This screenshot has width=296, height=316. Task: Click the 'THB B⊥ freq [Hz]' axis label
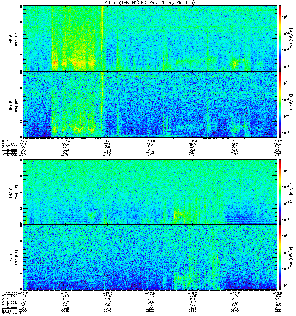pyautogui.click(x=13, y=38)
